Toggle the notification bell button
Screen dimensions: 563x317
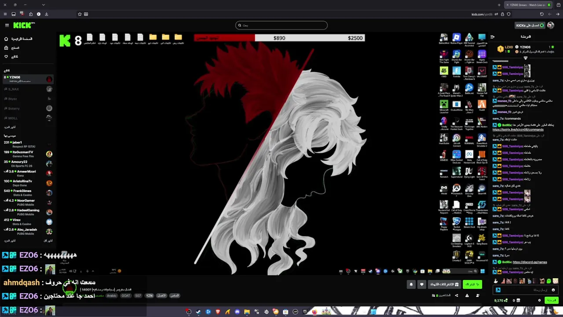click(411, 284)
